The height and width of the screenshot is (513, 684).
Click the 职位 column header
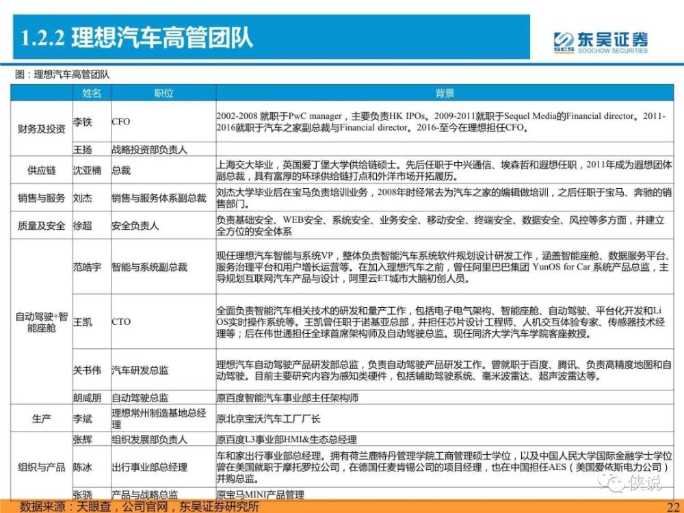click(163, 93)
